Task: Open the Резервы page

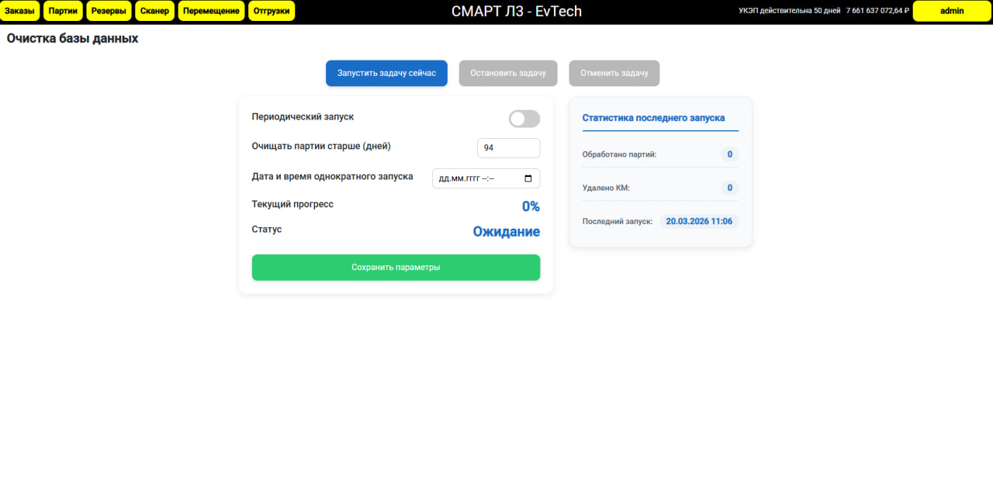Action: [x=109, y=11]
